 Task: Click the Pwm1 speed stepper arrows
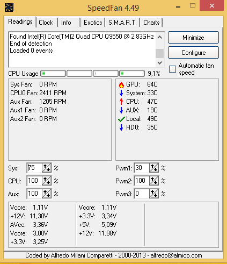pos(154,168)
